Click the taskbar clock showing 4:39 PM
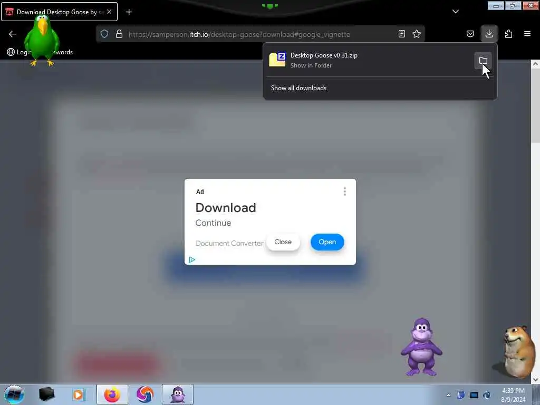Image resolution: width=540 pixels, height=405 pixels. point(513,394)
